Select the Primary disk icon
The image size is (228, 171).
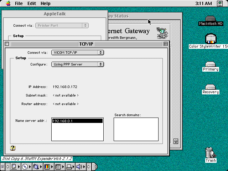(x=211, y=67)
